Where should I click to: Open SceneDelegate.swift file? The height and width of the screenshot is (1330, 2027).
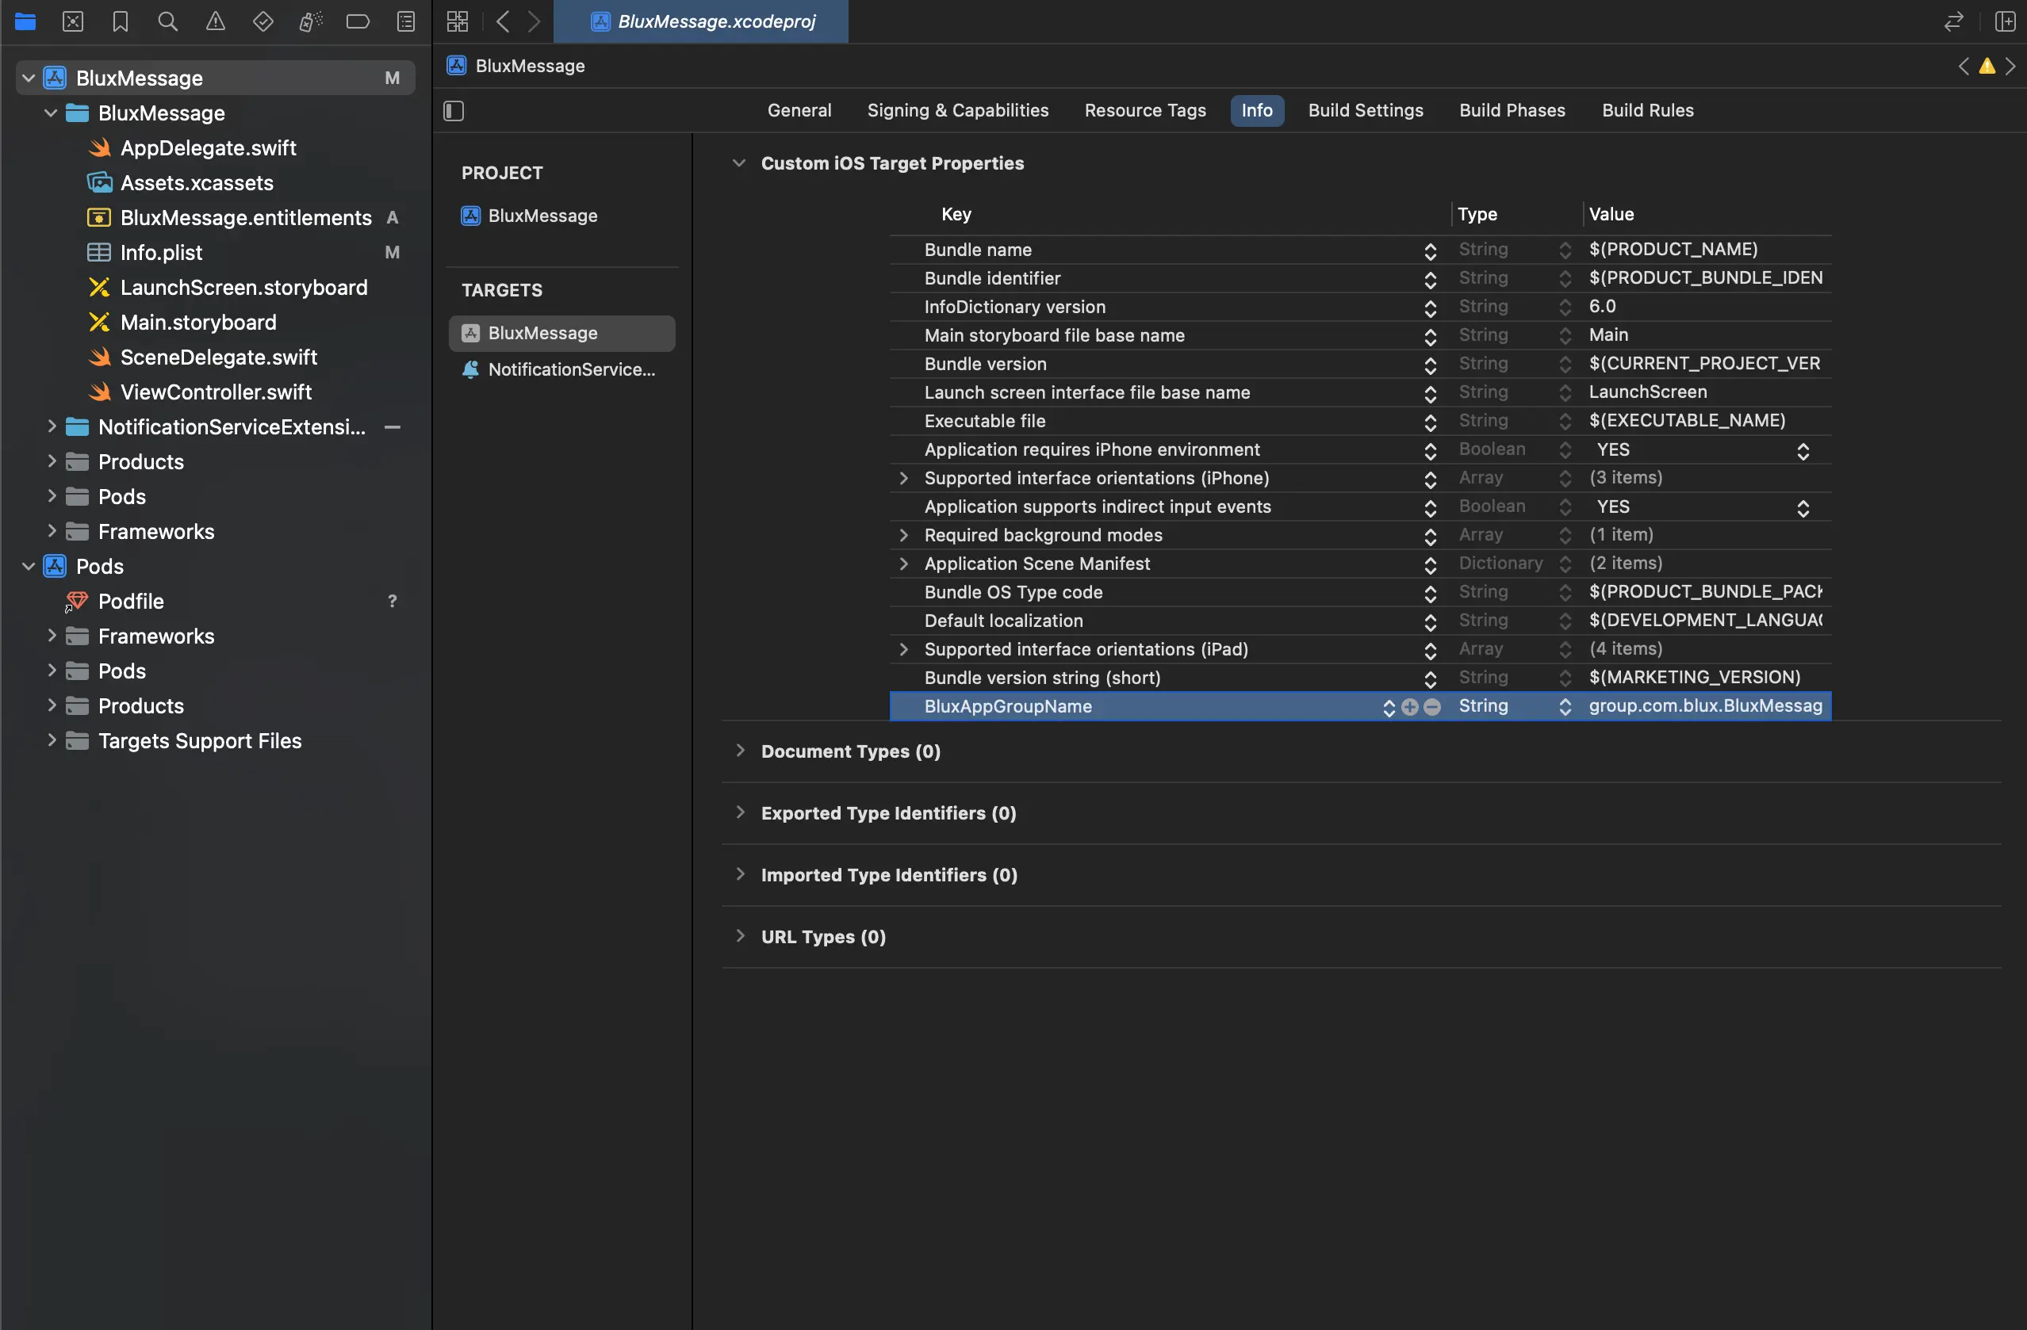219,357
